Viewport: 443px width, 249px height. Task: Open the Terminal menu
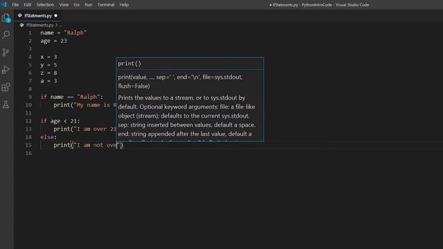click(106, 5)
